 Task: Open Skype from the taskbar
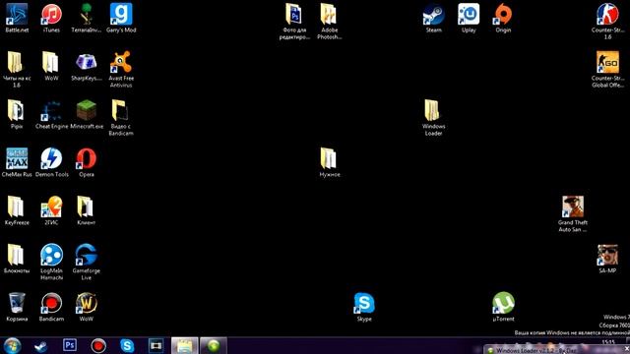(x=127, y=346)
